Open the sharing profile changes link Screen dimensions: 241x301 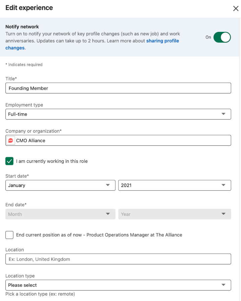coord(162,41)
